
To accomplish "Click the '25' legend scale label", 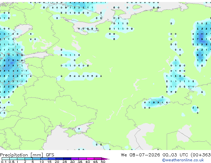I will (x=65, y=162).
